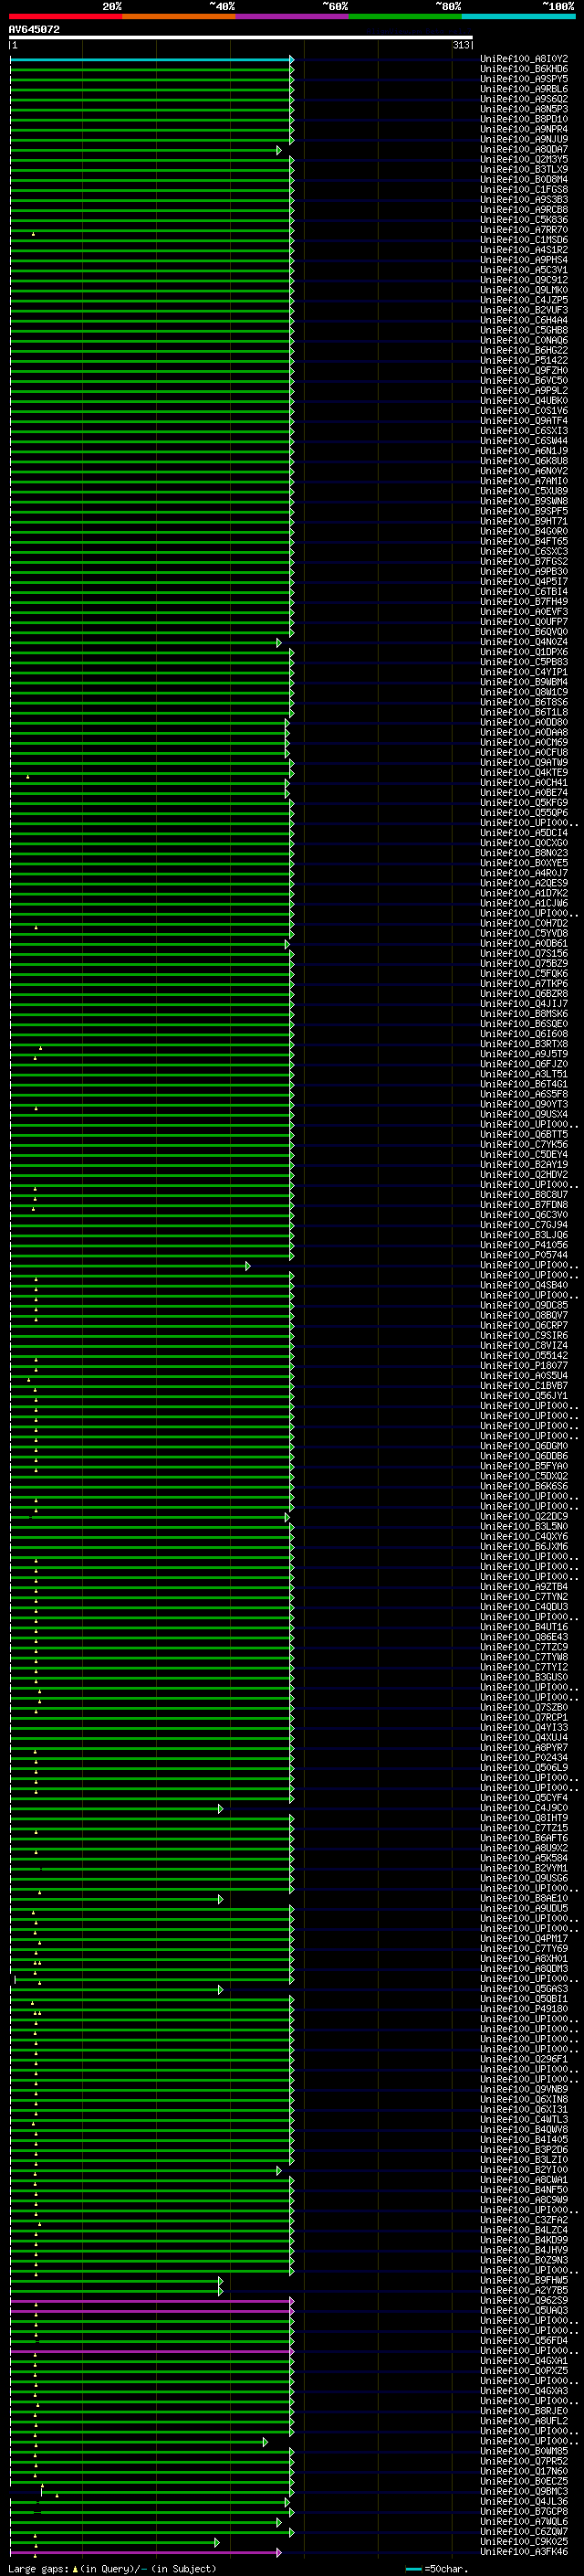Viewport: 584px width, 2576px height.
Task: Click the cyan =50char scale marker
Action: (414, 2569)
